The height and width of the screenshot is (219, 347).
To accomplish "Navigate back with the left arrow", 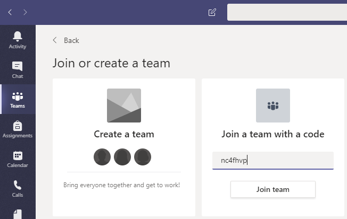I will [x=10, y=12].
